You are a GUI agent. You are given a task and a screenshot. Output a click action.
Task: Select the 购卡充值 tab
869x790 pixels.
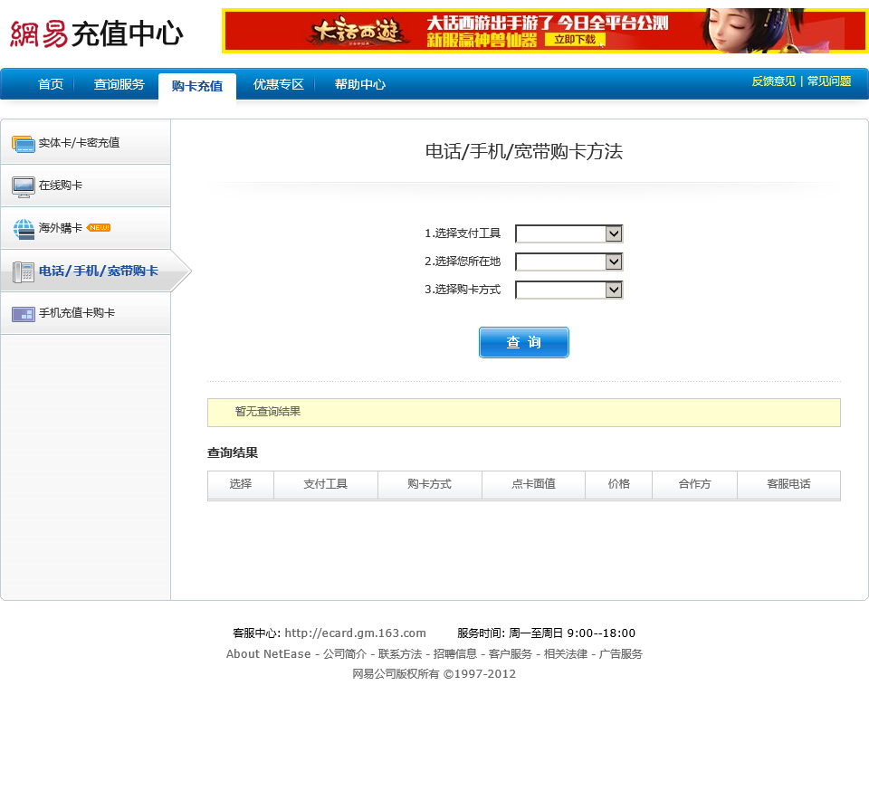pyautogui.click(x=197, y=87)
